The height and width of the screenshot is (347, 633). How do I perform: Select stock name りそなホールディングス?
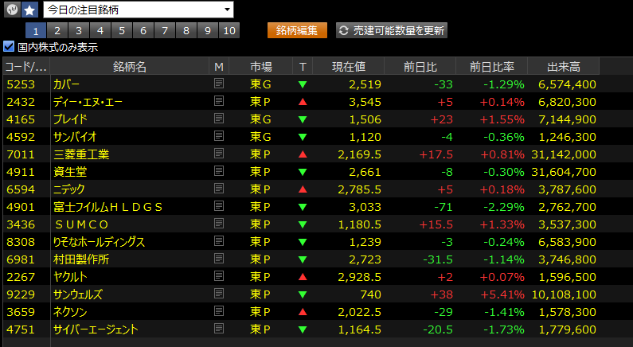click(x=99, y=242)
